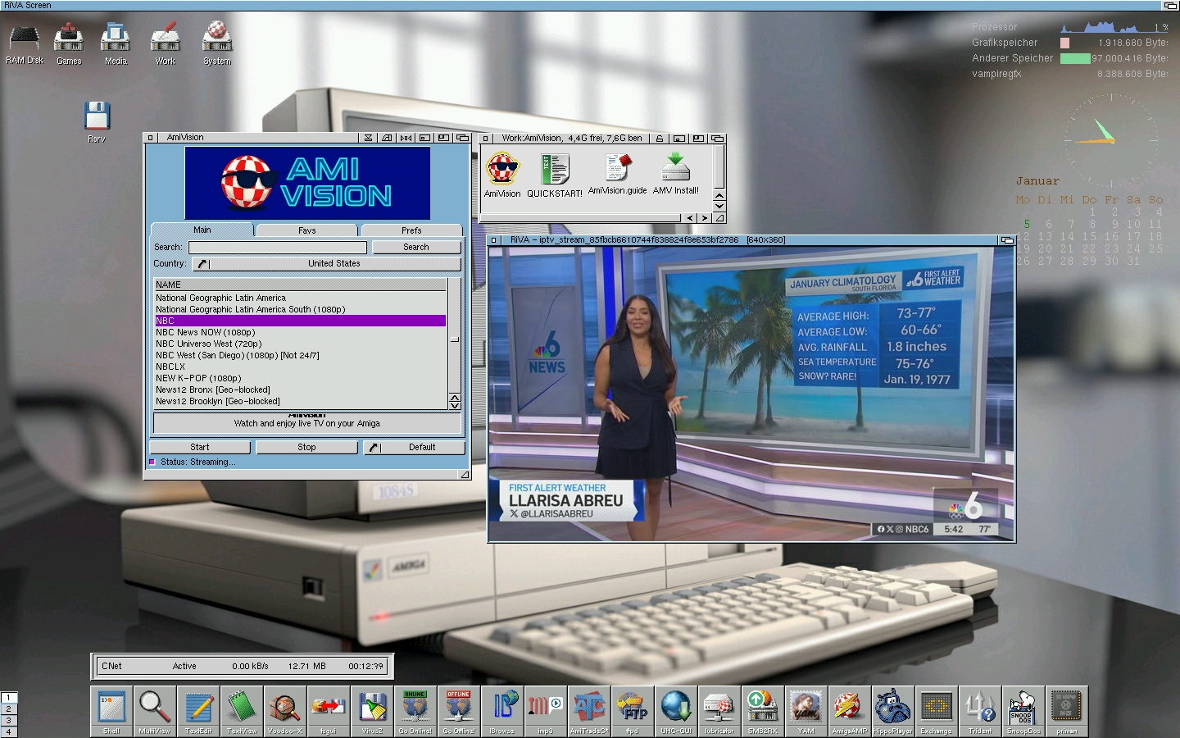Open MultiView from the dock

pyautogui.click(x=155, y=710)
